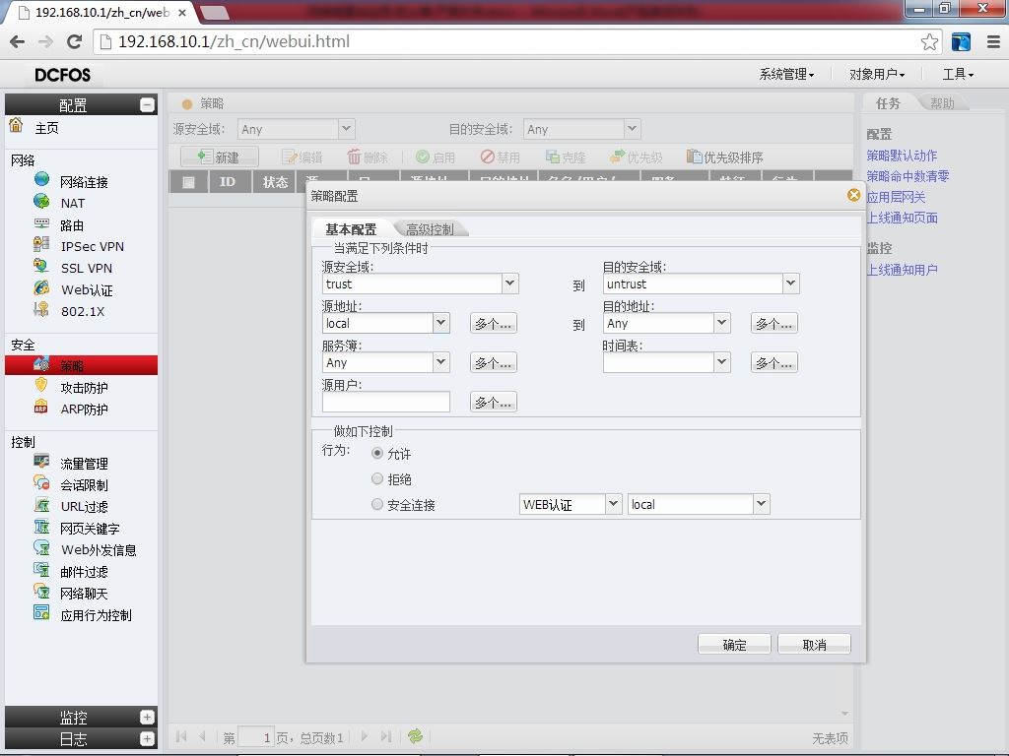Image resolution: width=1009 pixels, height=756 pixels.
Task: Collapse the 配置 sidebar panel
Action: coord(148,104)
